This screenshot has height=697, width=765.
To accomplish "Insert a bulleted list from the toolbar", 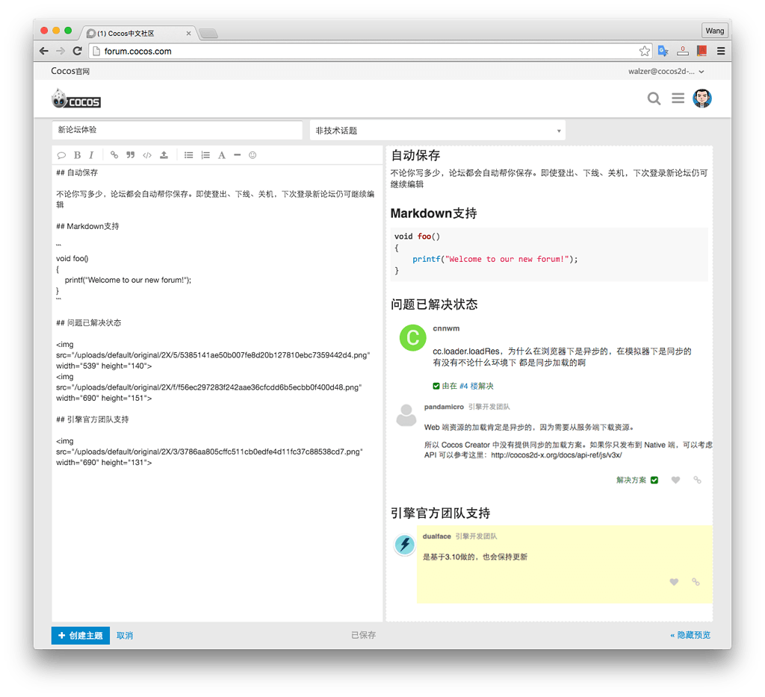I will pos(189,154).
